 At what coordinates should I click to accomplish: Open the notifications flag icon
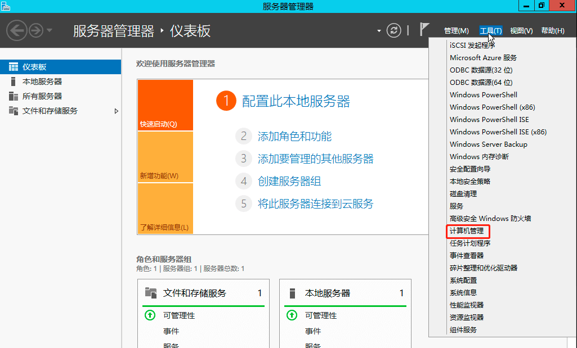[x=424, y=29]
